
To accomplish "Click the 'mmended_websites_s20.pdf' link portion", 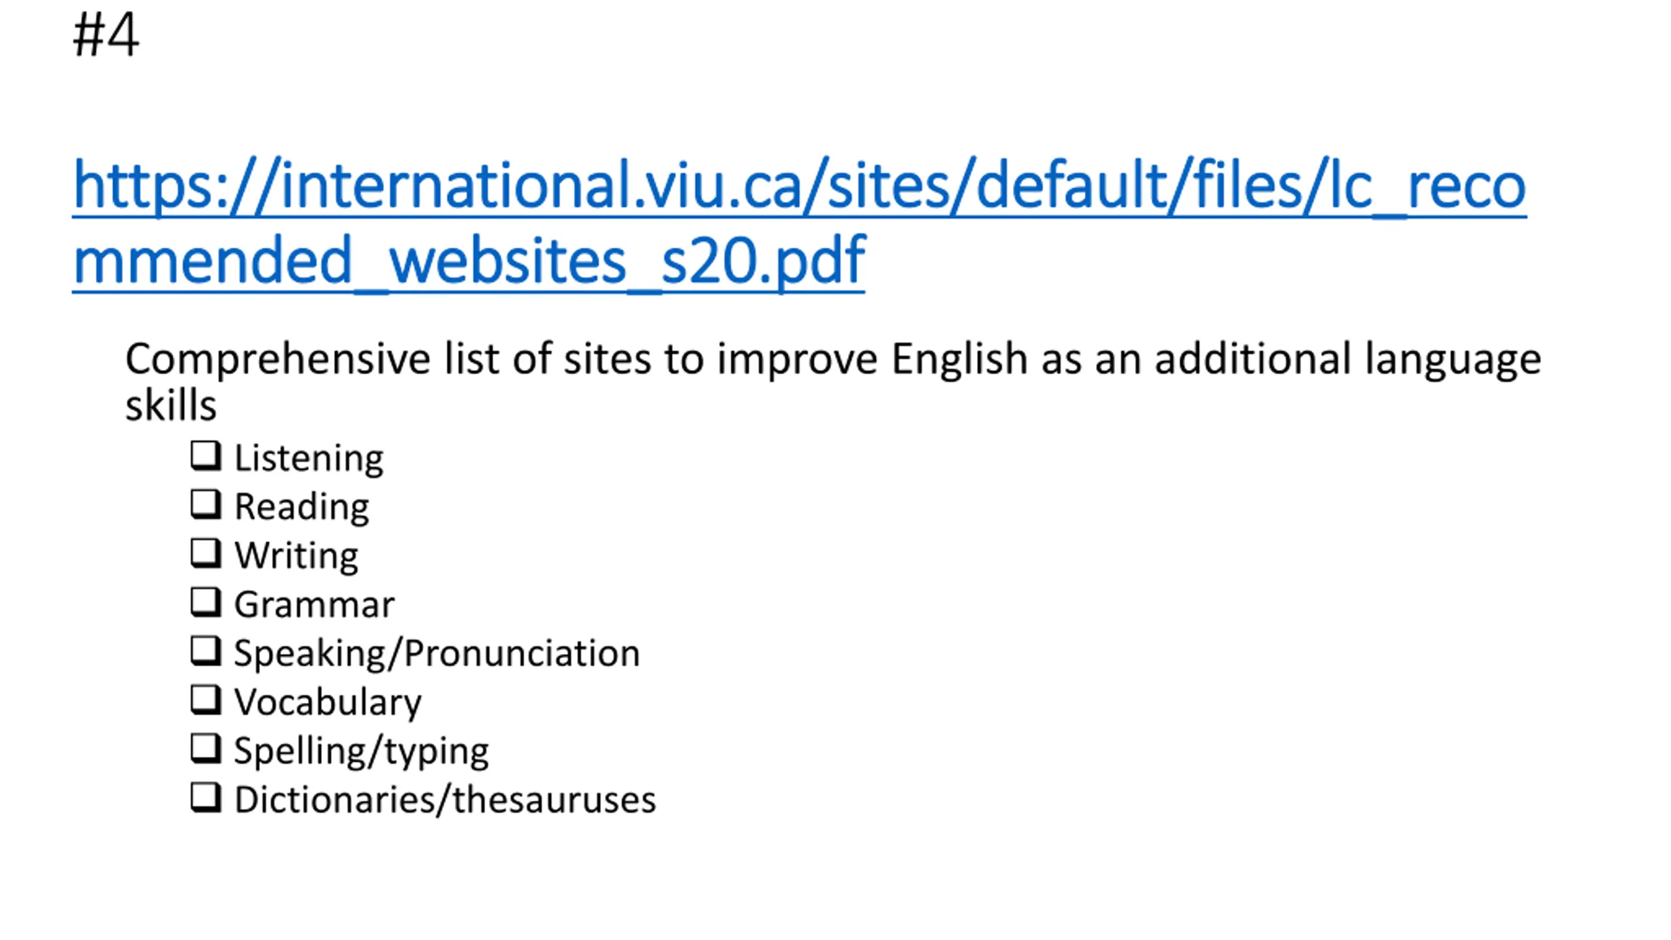I will point(469,261).
